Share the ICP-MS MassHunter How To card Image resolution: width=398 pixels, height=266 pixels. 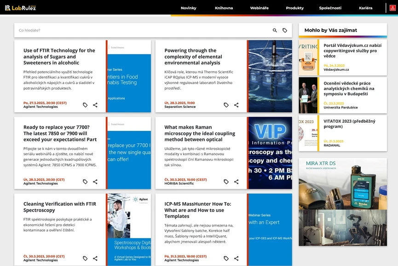236,258
